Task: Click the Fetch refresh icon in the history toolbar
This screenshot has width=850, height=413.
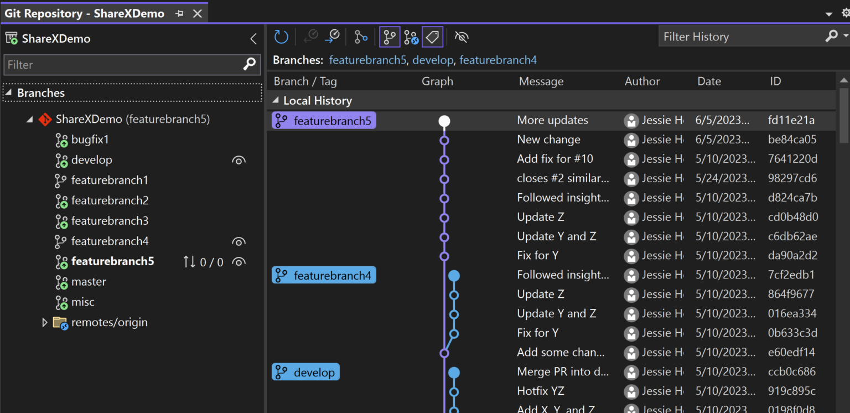Action: (x=281, y=37)
